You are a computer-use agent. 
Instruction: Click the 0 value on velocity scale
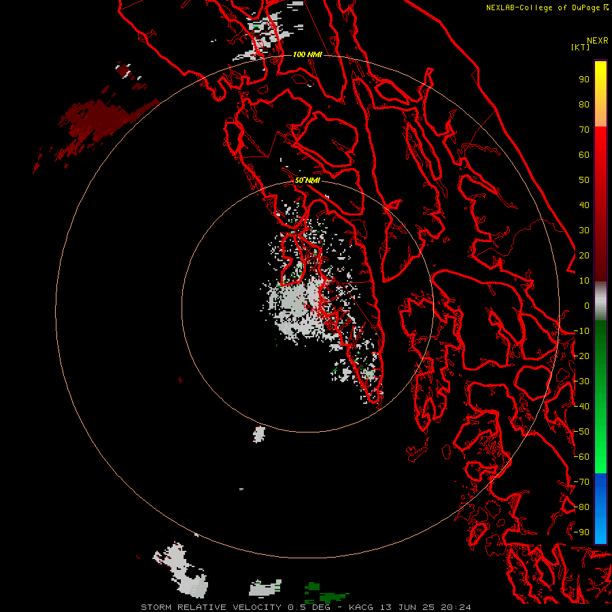(587, 305)
